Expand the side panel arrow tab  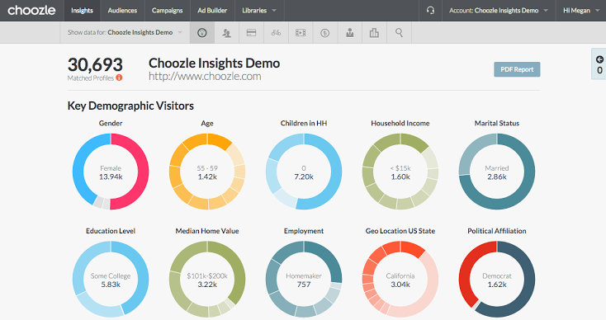(x=599, y=64)
